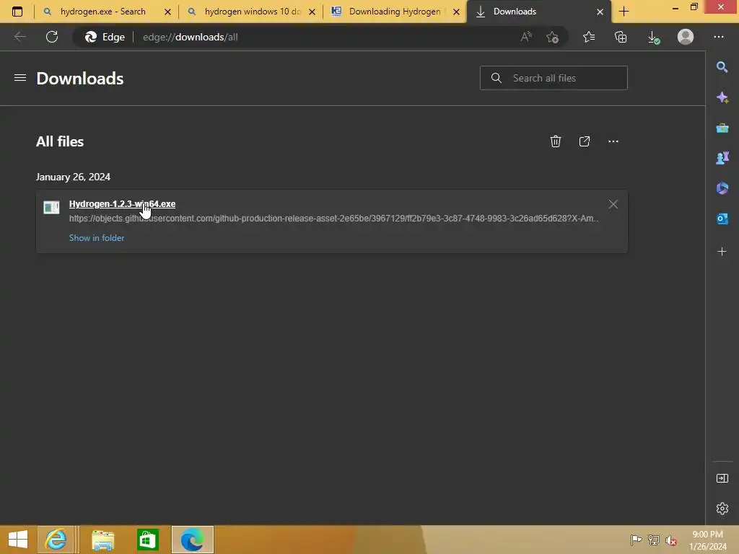Switch to the hydrogen windows 10 tab

[x=252, y=12]
